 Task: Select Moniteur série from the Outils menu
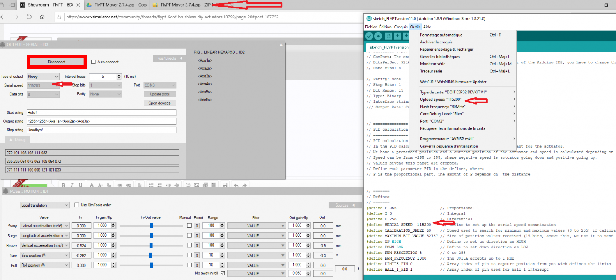432,64
